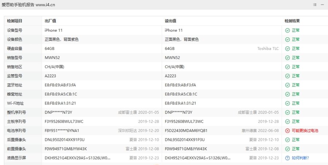Screen dimensions: 328x165
Task: Click green check icon in 蓝牙地址 row
Action: click(x=288, y=85)
